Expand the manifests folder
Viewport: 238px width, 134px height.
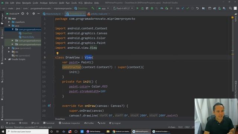(9, 22)
